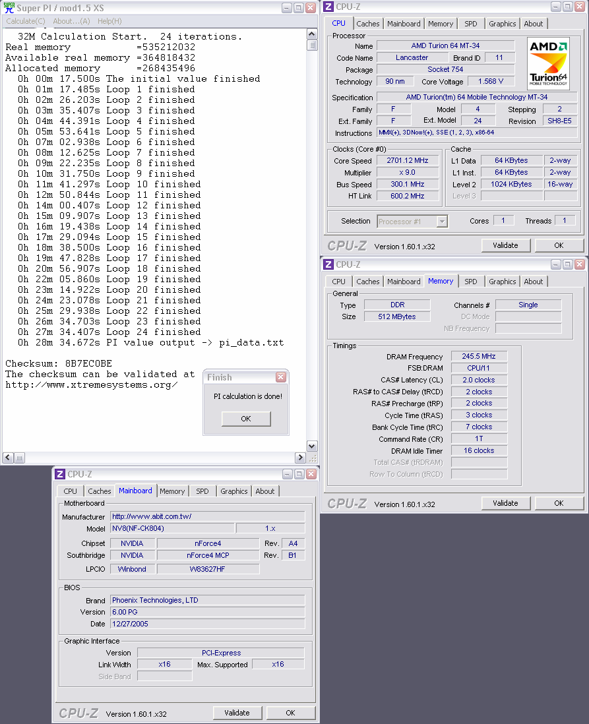Image resolution: width=589 pixels, height=724 pixels.
Task: Select Mainboard tab in CPU-Z CPU window
Action: point(404,24)
